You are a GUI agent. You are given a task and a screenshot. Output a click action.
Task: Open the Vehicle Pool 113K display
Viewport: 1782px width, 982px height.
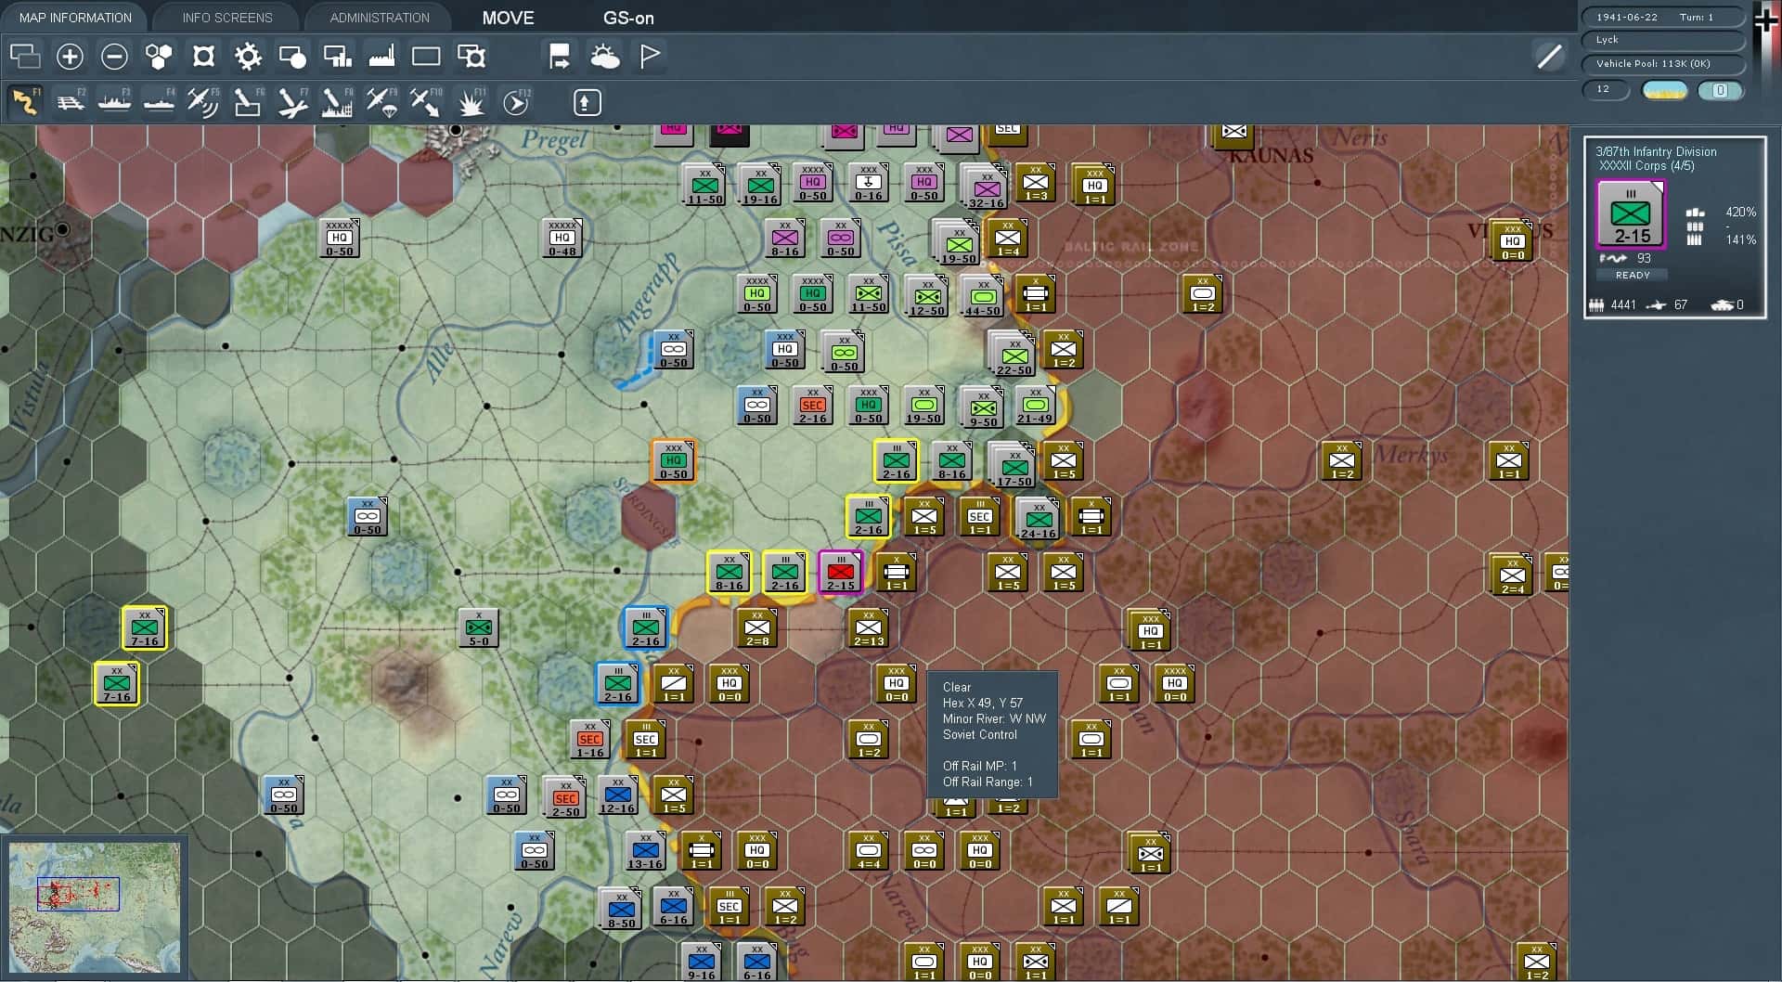pyautogui.click(x=1661, y=64)
